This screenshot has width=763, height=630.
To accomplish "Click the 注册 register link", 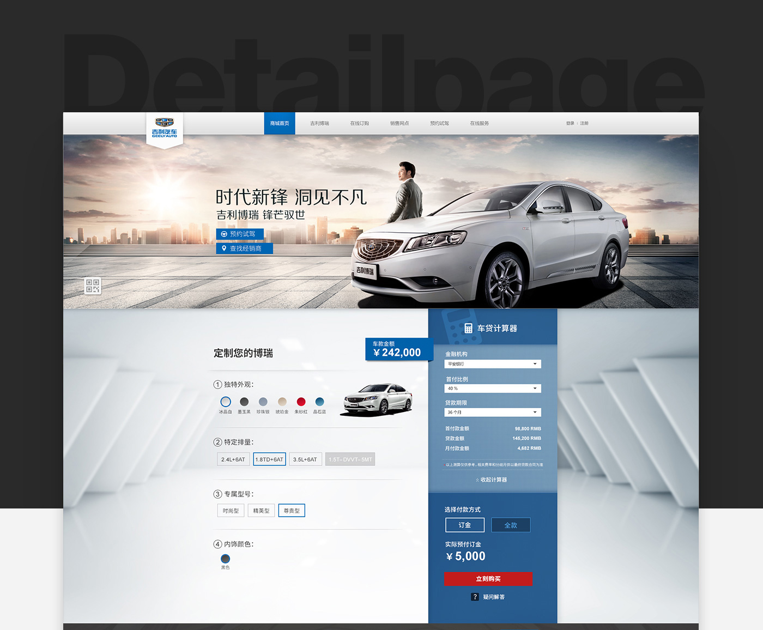I will 584,123.
